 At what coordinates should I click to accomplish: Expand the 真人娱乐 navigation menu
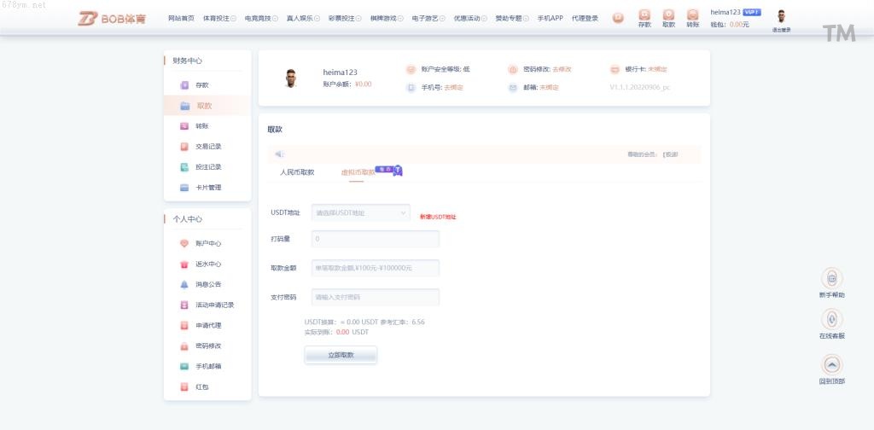pos(306,18)
